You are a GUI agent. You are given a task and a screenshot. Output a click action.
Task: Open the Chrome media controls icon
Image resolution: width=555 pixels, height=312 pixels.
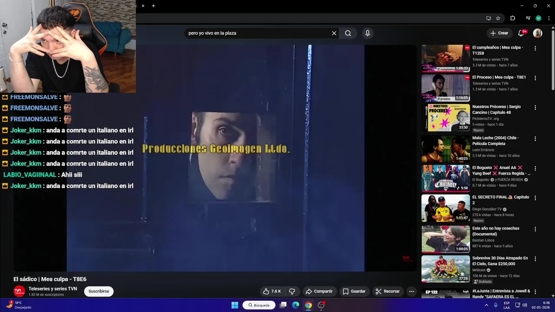(x=528, y=18)
